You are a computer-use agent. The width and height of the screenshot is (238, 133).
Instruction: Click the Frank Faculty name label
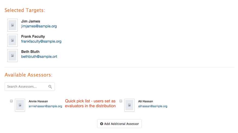tap(33, 36)
